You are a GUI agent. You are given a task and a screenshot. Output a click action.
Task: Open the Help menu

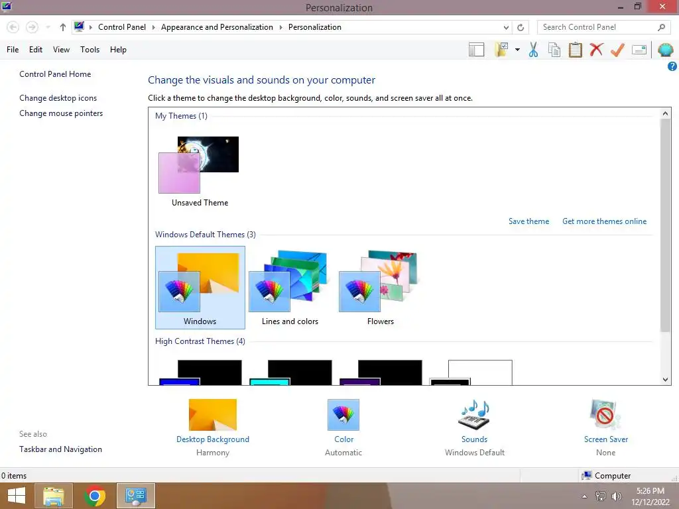point(118,49)
